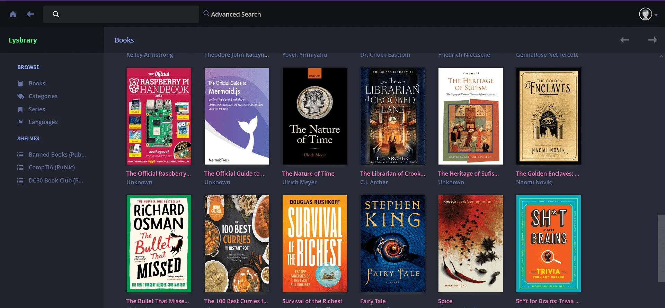The image size is (665, 308).
Task: Click author Naomi Novik
Action: point(534,182)
